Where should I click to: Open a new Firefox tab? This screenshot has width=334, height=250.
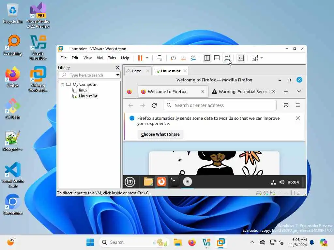pos(286,91)
